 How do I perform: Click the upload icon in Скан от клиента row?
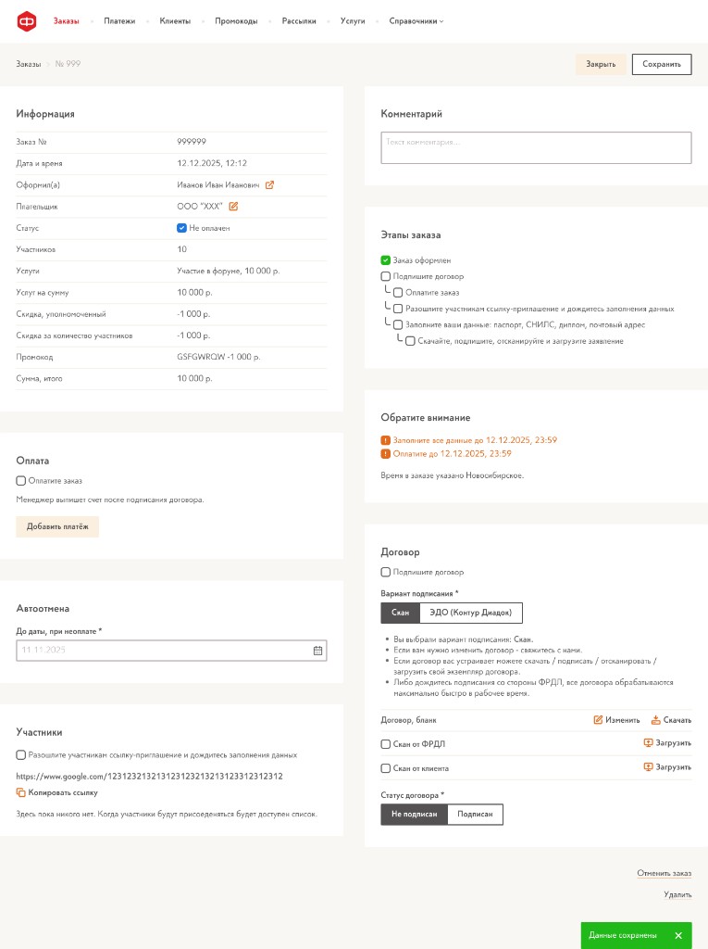pyautogui.click(x=648, y=766)
